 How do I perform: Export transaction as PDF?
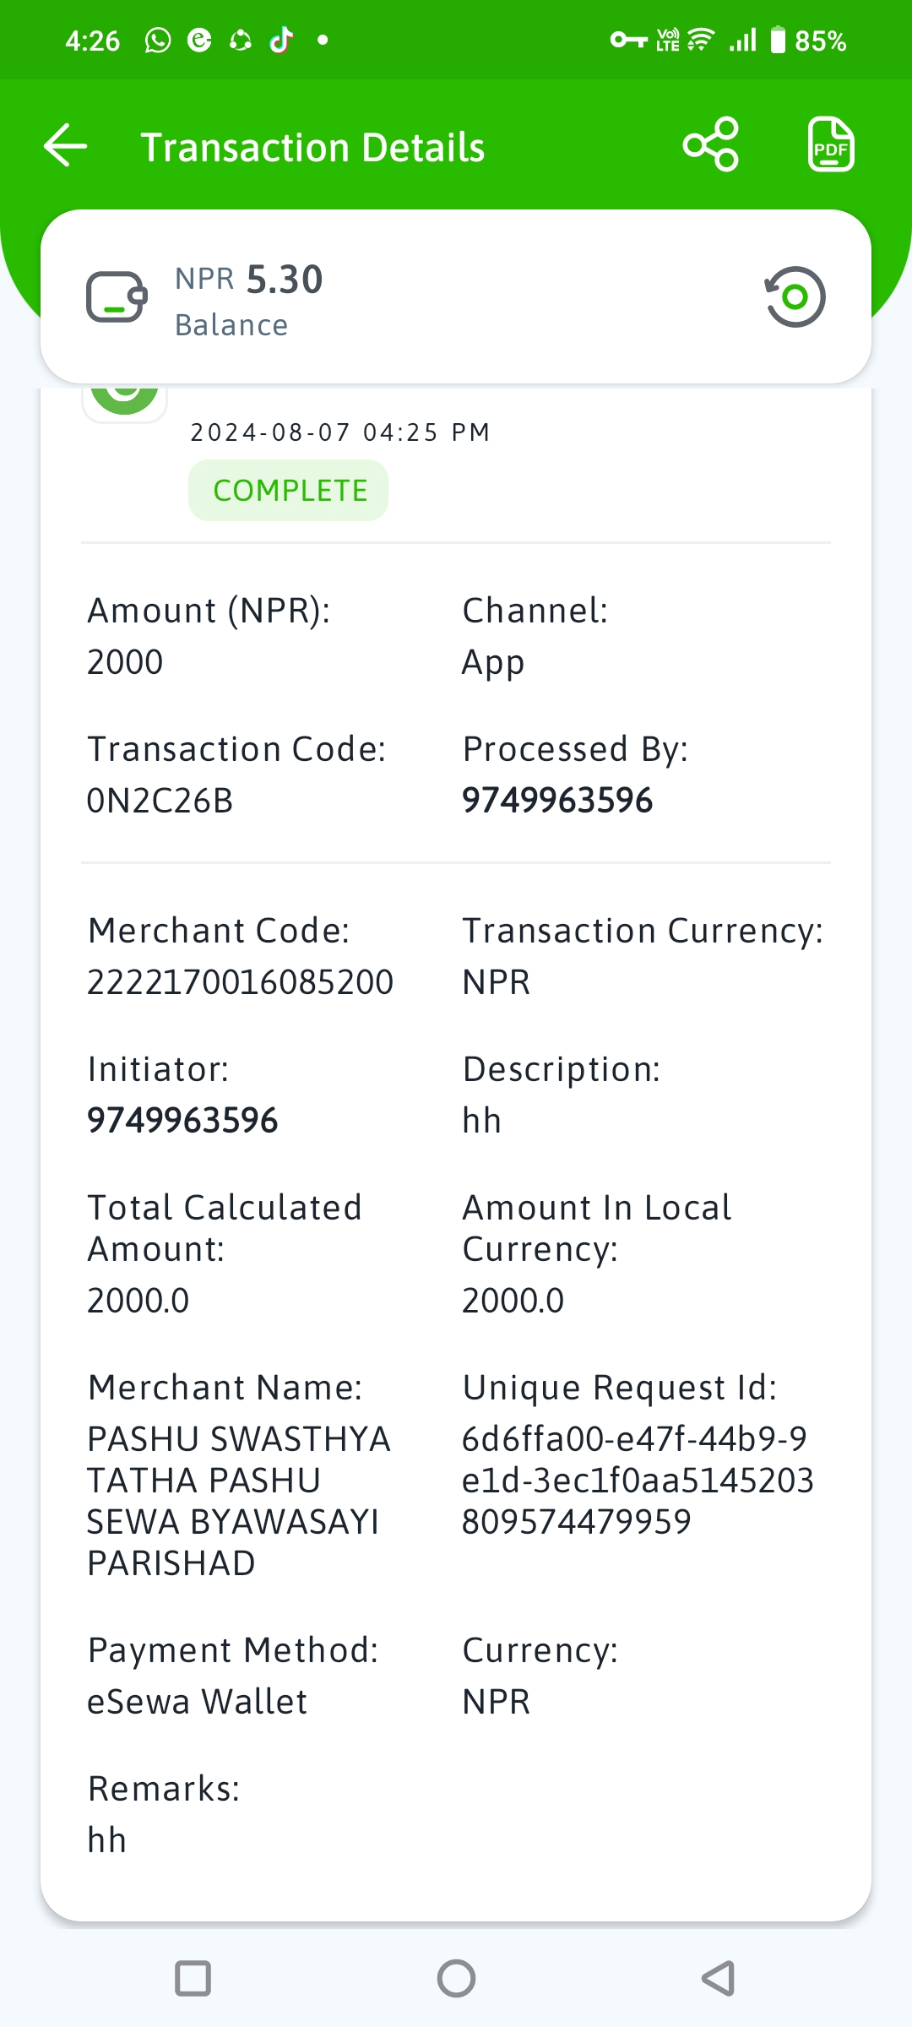pyautogui.click(x=831, y=144)
